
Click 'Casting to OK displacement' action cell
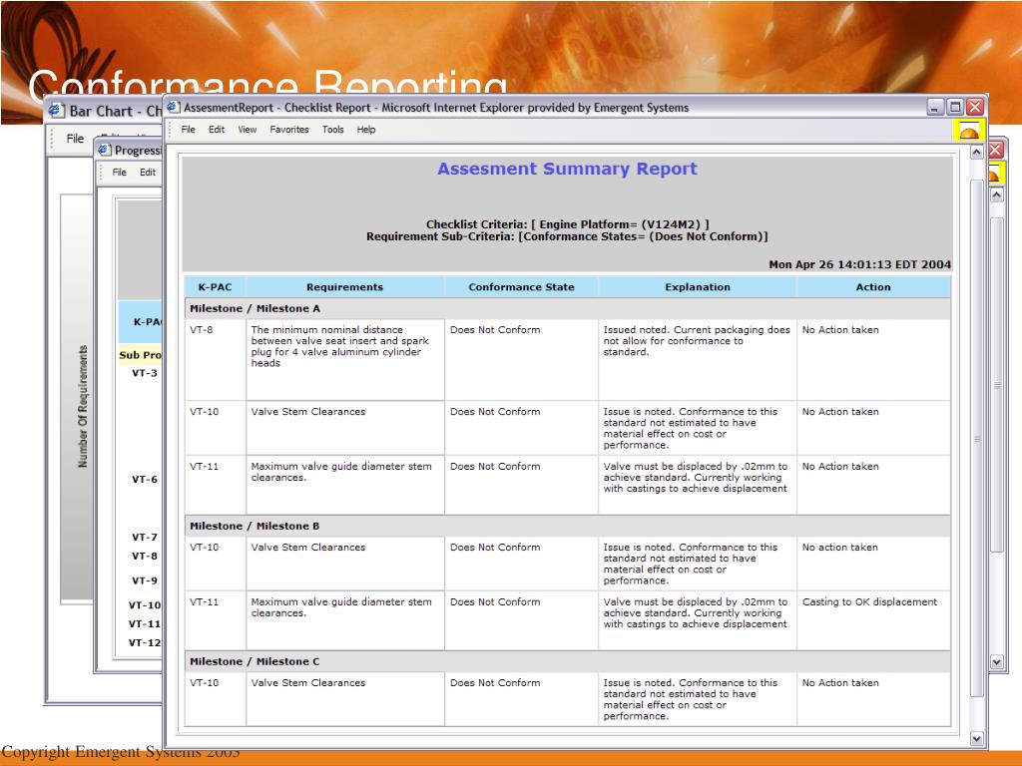(873, 620)
